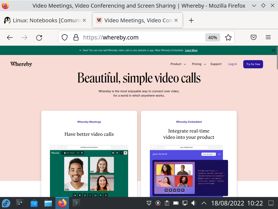Screen dimensions: 278x209
Task: Click the Whereby Meetings label
Action: click(89, 122)
